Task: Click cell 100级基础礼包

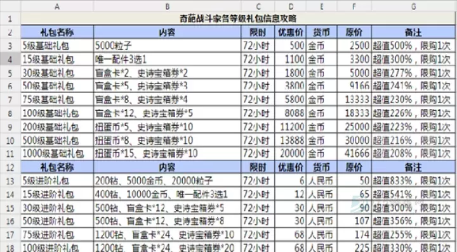Action: click(57, 113)
